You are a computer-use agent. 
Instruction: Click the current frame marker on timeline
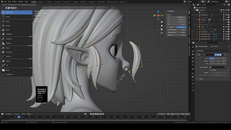pyautogui.click(x=19, y=117)
